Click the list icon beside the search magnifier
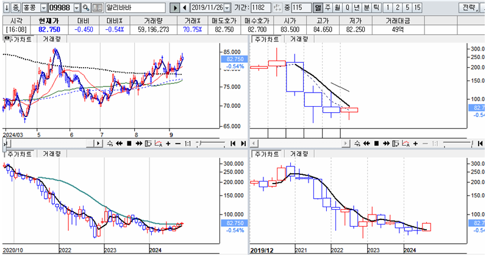The height and width of the screenshot is (256, 486). point(96,8)
